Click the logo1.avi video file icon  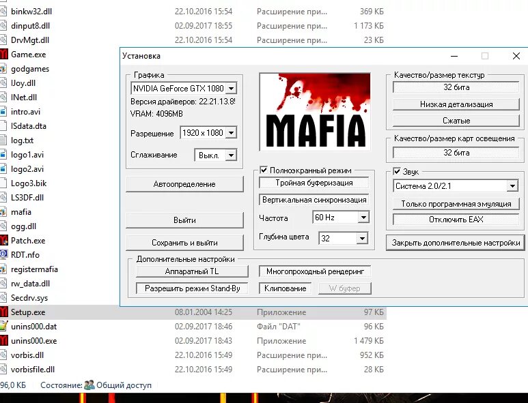[x=3, y=154]
